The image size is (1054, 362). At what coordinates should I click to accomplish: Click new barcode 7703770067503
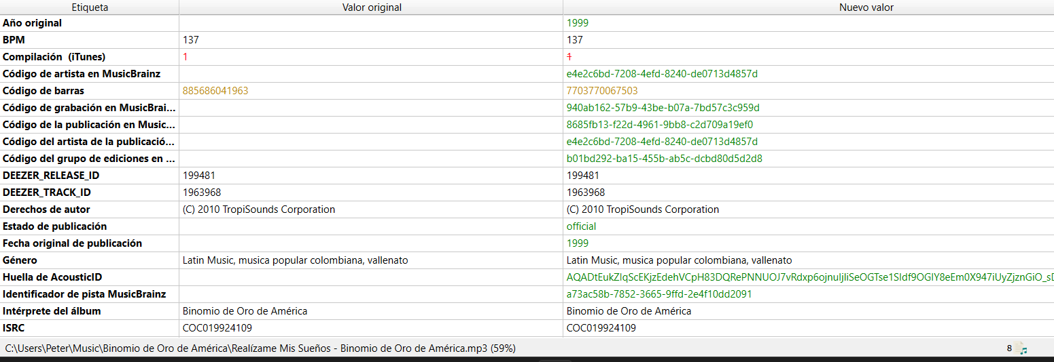pos(602,91)
